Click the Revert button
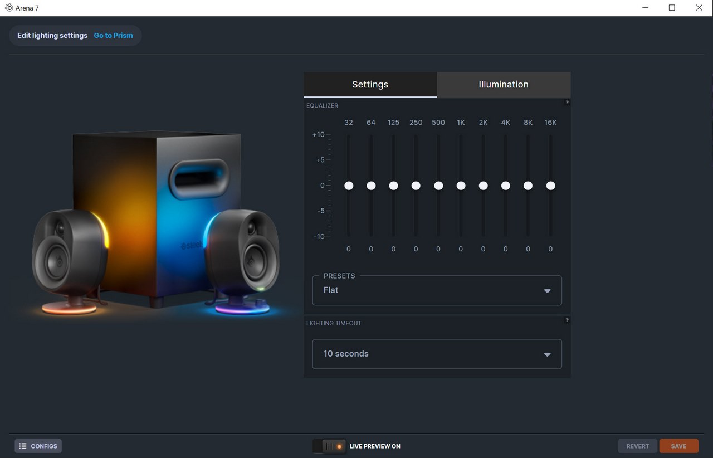The height and width of the screenshot is (458, 713). (x=637, y=446)
